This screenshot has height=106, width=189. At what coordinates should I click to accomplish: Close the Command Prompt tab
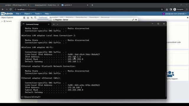pos(48,24)
